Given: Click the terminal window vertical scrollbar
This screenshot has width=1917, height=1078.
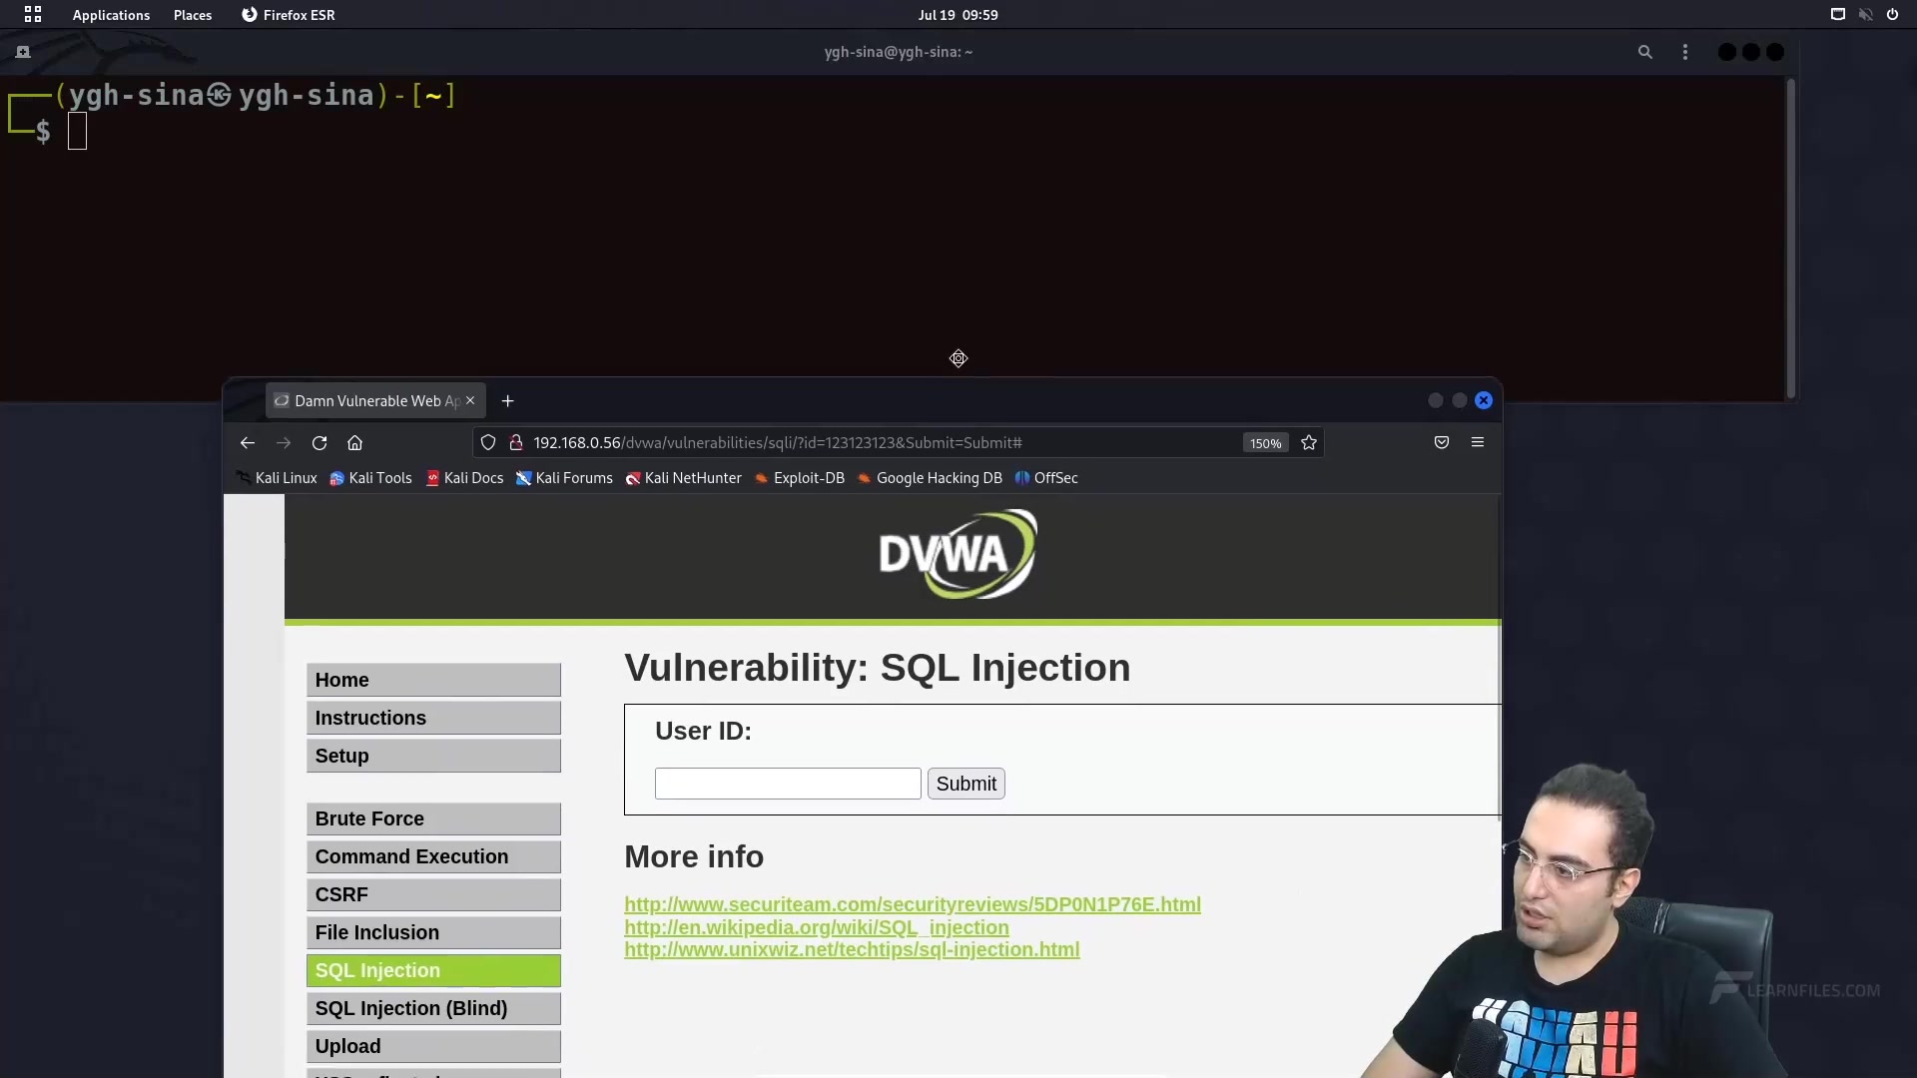Looking at the screenshot, I should pos(1790,240).
